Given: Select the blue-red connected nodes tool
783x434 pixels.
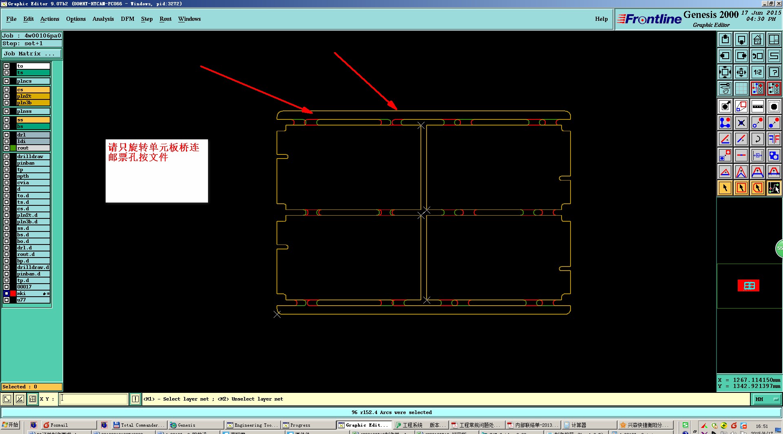Looking at the screenshot, I should coord(725,123).
